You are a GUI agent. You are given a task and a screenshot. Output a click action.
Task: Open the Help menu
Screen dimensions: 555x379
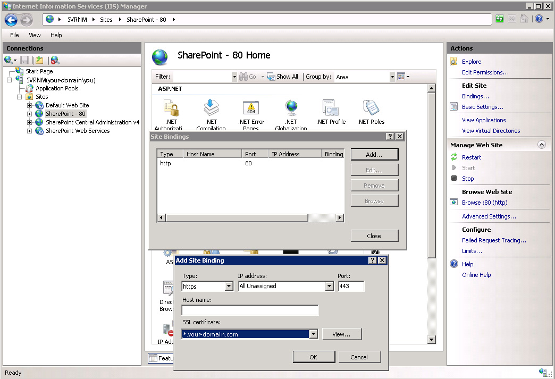(56, 35)
